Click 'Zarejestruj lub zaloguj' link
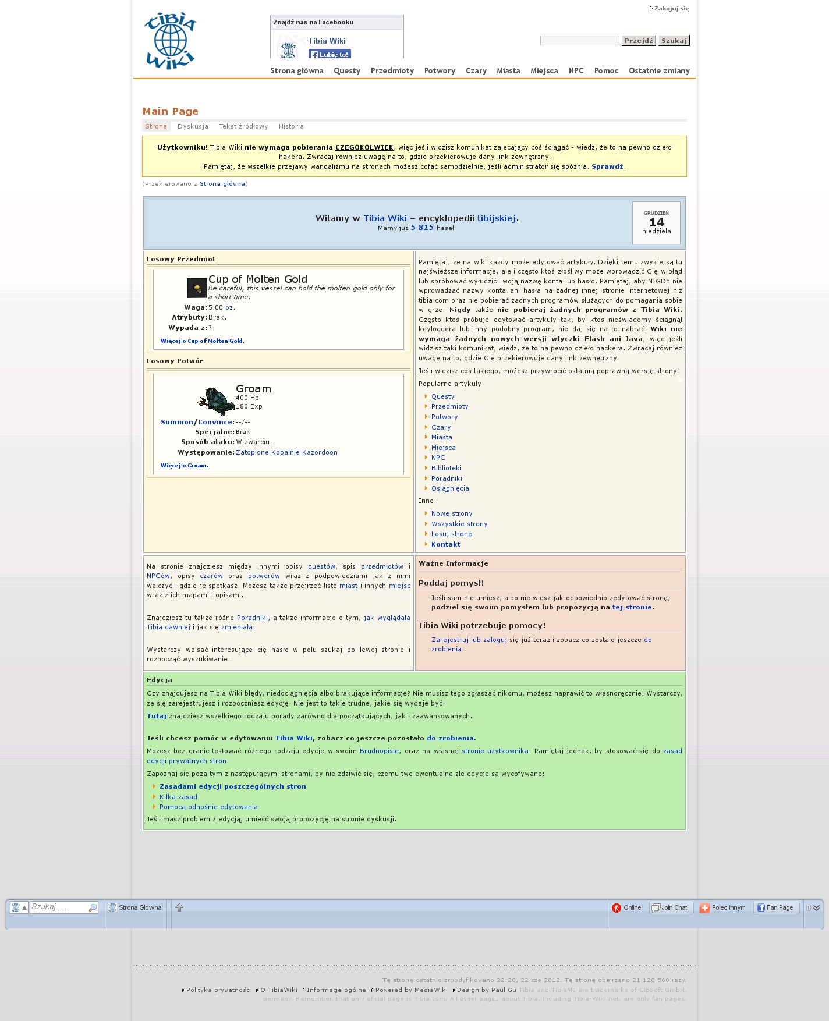 (469, 640)
